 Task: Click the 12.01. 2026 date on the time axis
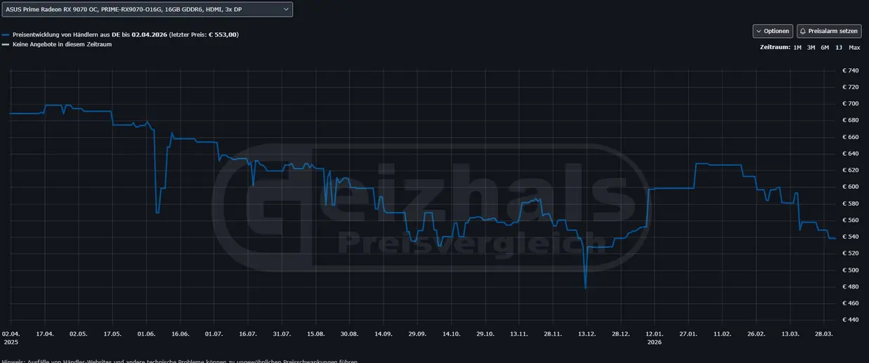(x=654, y=338)
